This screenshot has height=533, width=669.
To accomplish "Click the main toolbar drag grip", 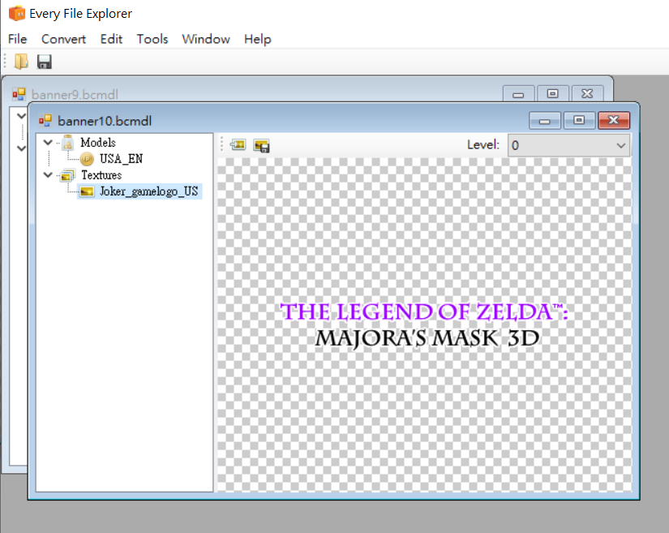I will [5, 61].
